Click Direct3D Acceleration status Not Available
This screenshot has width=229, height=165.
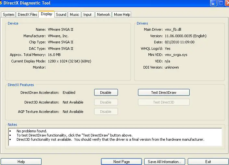pos(73,102)
